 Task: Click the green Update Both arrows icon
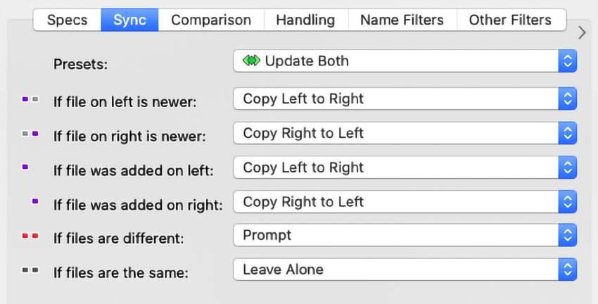[x=251, y=61]
